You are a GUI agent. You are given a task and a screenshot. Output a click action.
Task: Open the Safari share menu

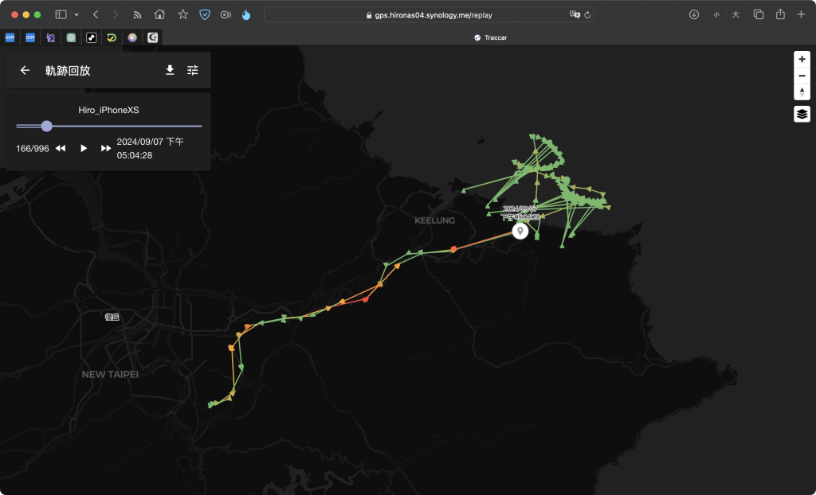[780, 14]
